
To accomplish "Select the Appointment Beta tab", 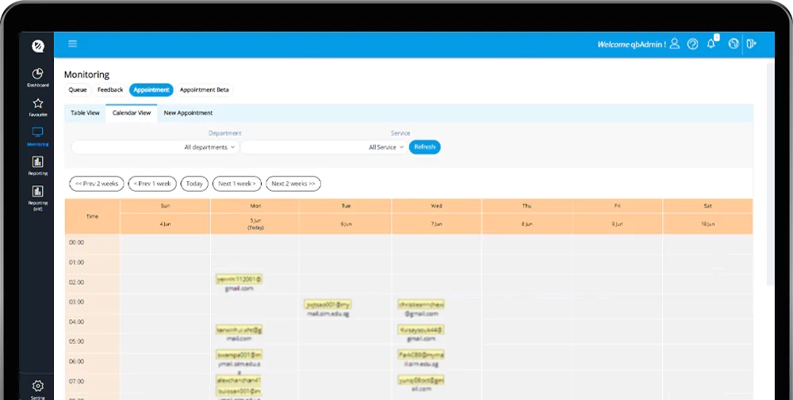I will coord(204,90).
